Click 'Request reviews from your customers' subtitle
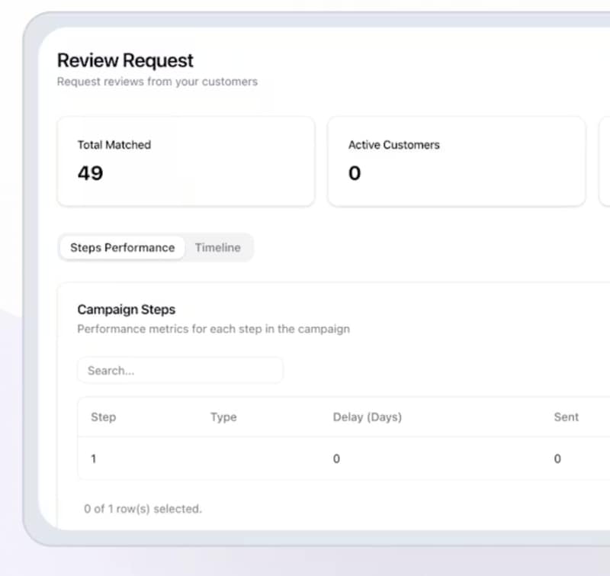This screenshot has width=610, height=576. pos(157,82)
